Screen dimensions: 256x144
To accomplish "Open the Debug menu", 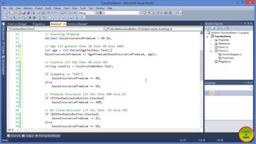I will point(57,8).
